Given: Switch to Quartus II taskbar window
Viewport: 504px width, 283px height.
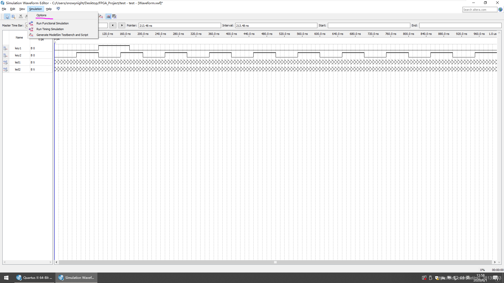Looking at the screenshot, I should pyautogui.click(x=35, y=278).
